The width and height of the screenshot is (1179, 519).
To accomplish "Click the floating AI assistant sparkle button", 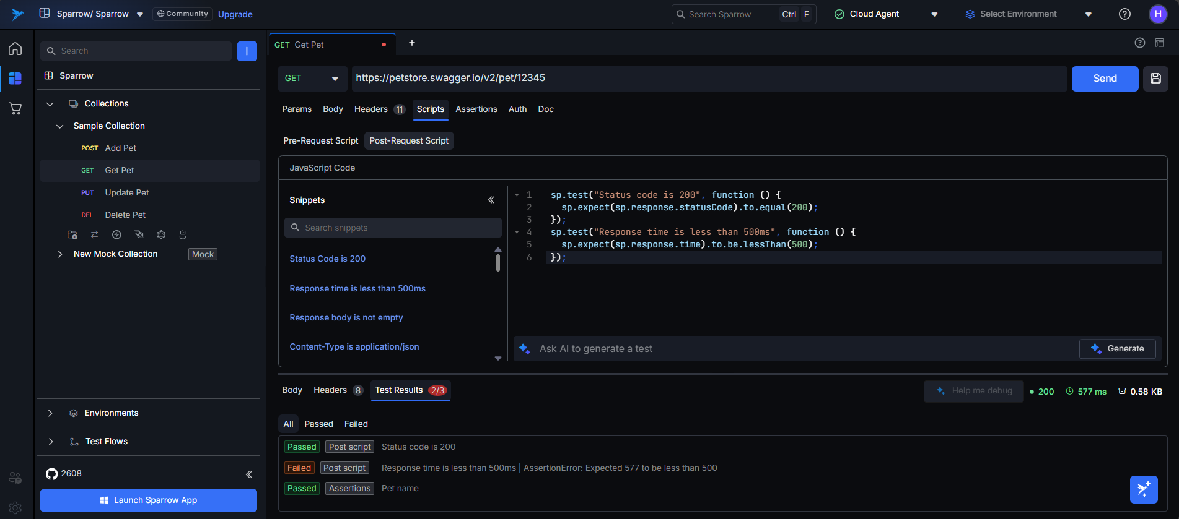I will 1143,489.
